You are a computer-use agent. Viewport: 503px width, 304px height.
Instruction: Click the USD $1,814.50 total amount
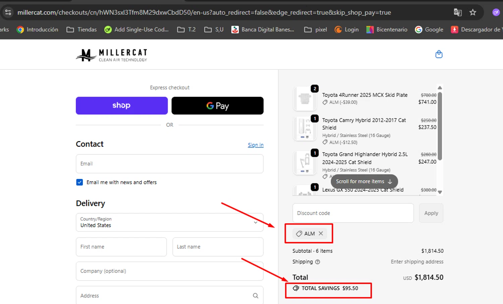pos(423,278)
